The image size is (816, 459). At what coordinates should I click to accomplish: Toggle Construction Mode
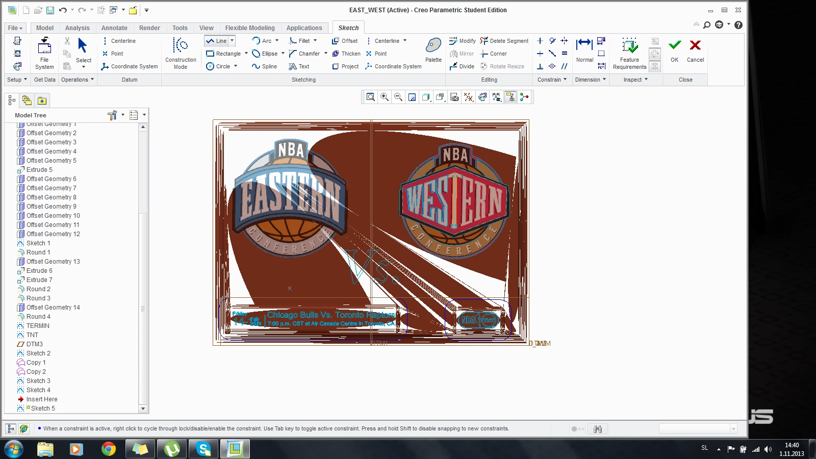point(181,53)
